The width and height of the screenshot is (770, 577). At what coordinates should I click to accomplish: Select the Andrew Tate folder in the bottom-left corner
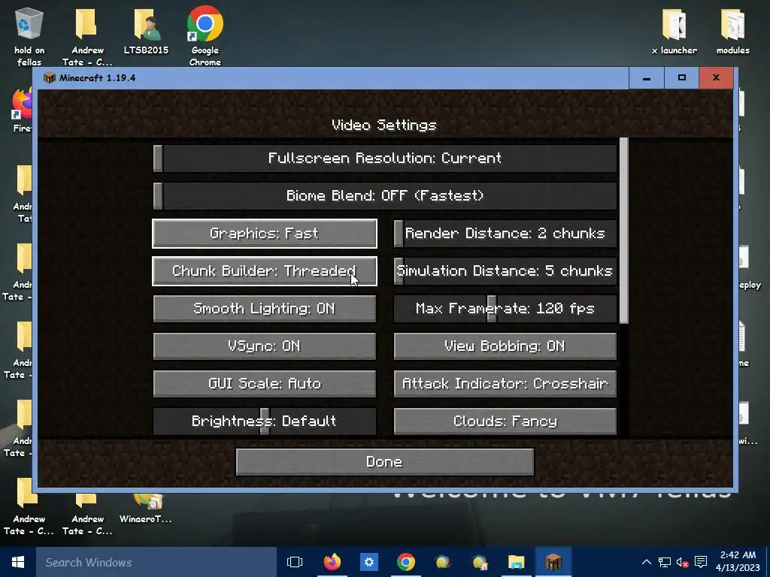28,508
